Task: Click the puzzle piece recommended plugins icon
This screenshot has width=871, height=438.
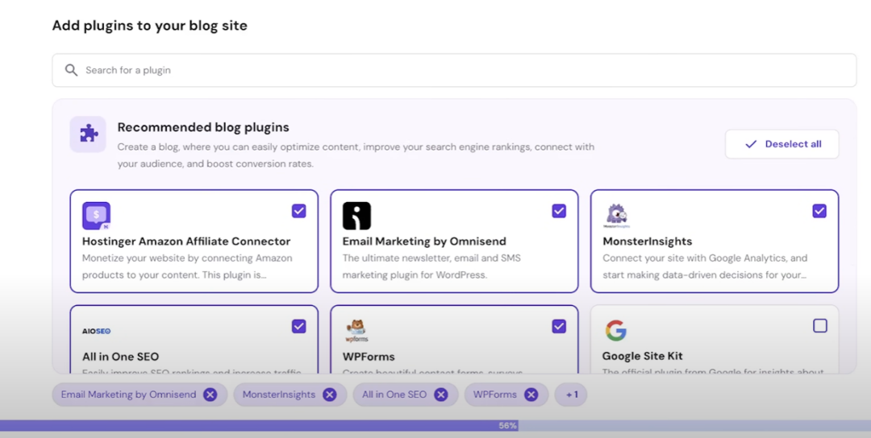Action: pos(88,134)
